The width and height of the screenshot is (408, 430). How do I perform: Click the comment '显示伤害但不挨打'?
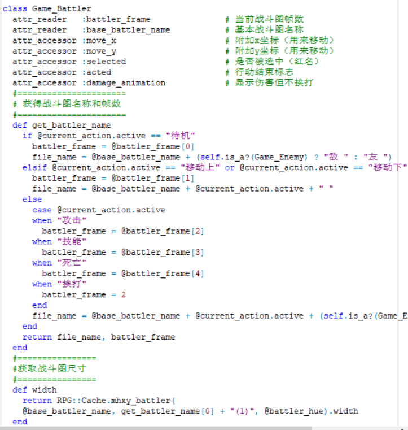click(274, 82)
